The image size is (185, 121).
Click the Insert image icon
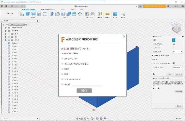coord(115,14)
